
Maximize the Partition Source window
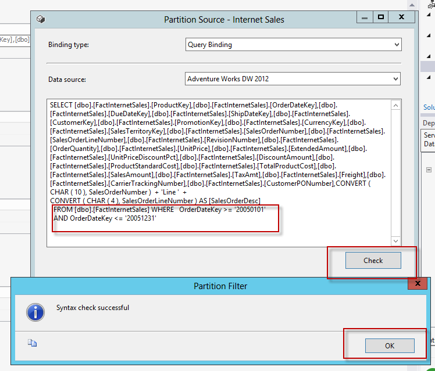point(380,17)
